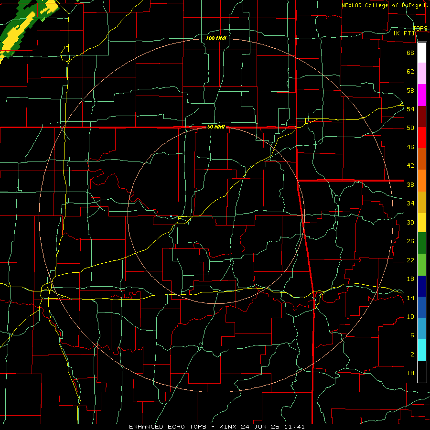This screenshot has height=430, width=430.
Task: Click the "11:41" timestamp text
Action: (x=295, y=427)
